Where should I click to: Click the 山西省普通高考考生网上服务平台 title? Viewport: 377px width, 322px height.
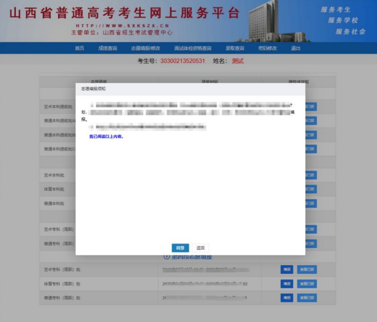click(124, 13)
